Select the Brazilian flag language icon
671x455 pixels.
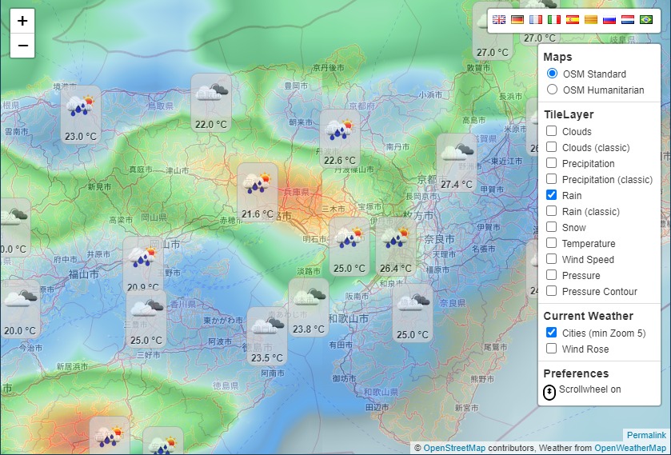646,20
